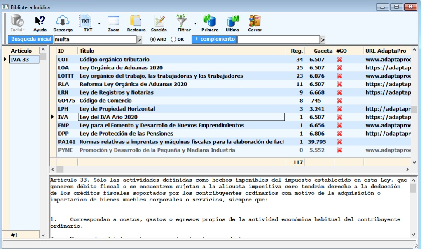The width and height of the screenshot is (421, 249).
Task: Select Ley de Registros y Notarías row
Action: pos(117,92)
